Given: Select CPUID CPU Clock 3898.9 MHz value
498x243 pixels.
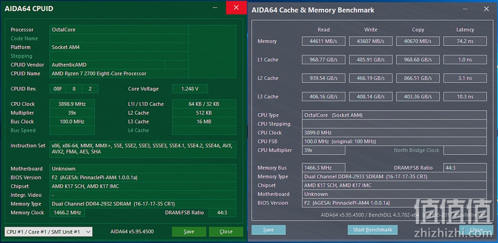Looking at the screenshot, I should (x=72, y=104).
